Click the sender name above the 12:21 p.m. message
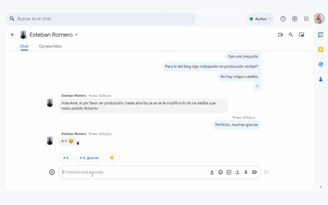The image size is (328, 205). (74, 96)
